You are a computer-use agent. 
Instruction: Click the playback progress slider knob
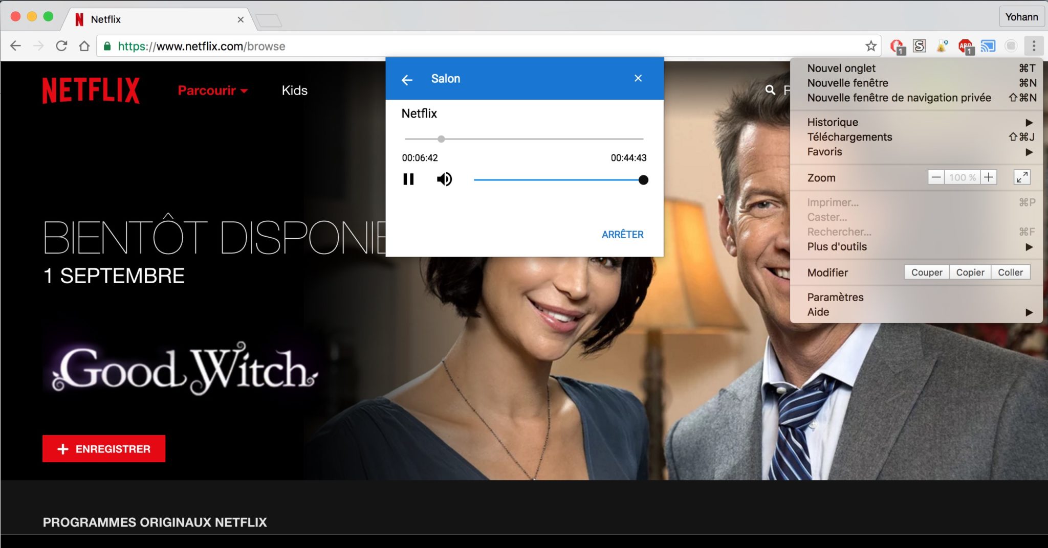click(441, 139)
